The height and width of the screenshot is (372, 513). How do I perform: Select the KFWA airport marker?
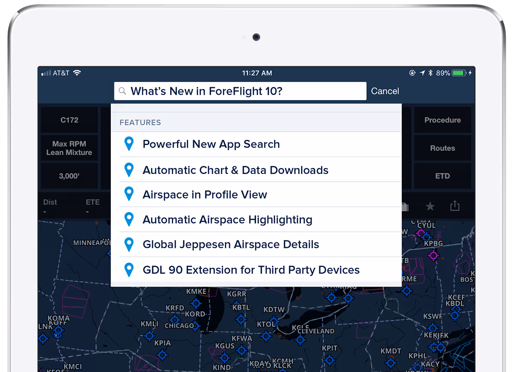[242, 350]
